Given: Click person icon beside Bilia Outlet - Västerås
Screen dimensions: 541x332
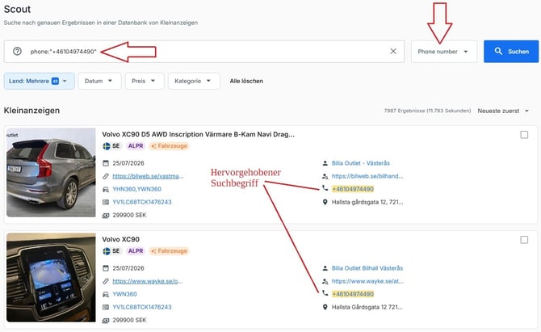Looking at the screenshot, I should click(x=325, y=163).
